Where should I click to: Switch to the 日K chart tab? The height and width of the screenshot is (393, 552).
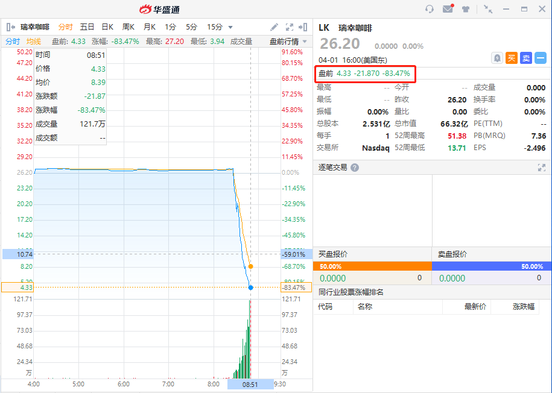point(107,27)
